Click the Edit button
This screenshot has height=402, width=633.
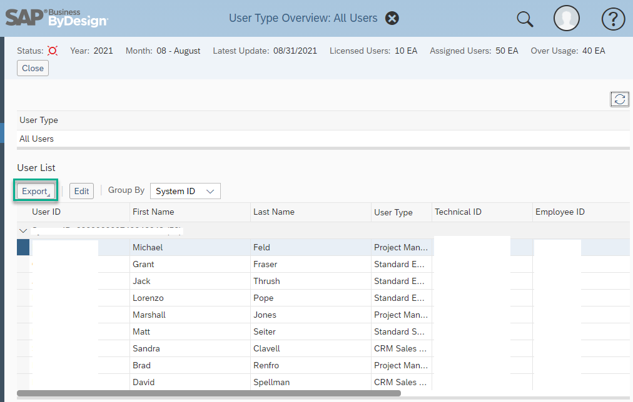point(81,191)
